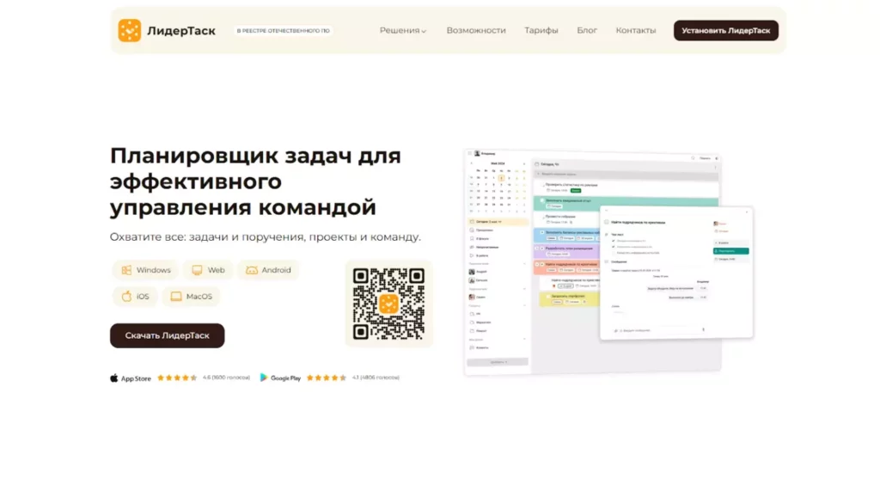This screenshot has height=479, width=880.
Task: Click the task detail popup in screenshot
Action: click(x=676, y=273)
